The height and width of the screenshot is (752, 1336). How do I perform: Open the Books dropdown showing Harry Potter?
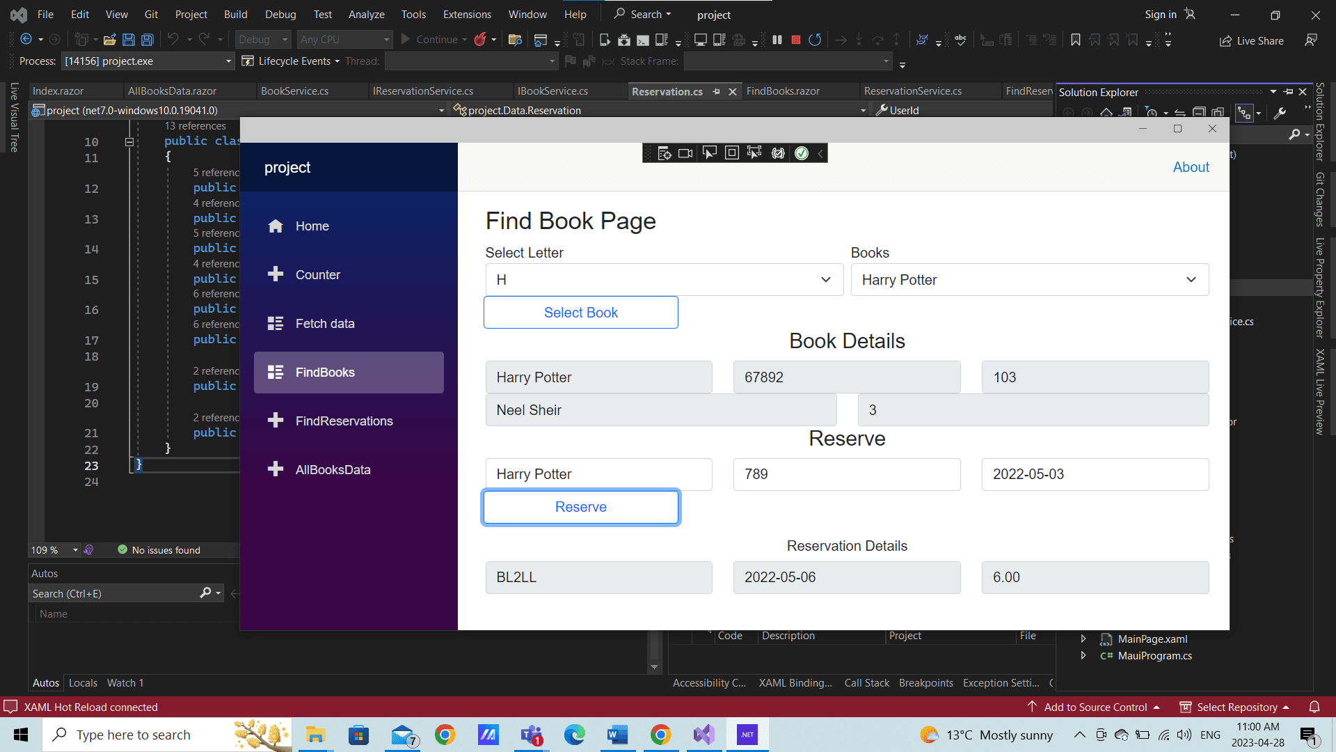(x=1029, y=279)
